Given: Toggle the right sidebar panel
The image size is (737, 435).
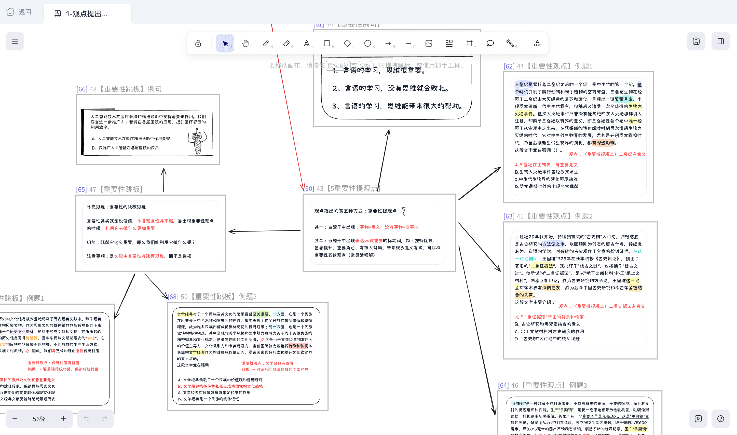Looking at the screenshot, I should click(721, 41).
